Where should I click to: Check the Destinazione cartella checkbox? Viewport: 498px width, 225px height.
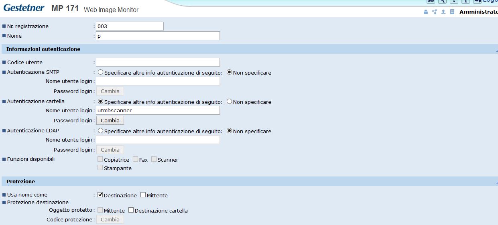point(131,210)
